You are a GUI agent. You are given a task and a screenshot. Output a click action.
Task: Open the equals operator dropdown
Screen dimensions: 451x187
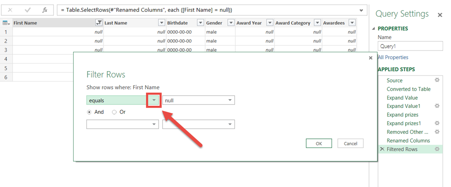pyautogui.click(x=153, y=101)
